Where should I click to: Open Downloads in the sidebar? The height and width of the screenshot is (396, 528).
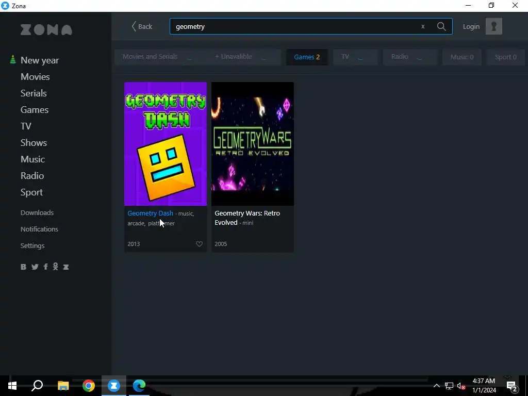(x=37, y=212)
